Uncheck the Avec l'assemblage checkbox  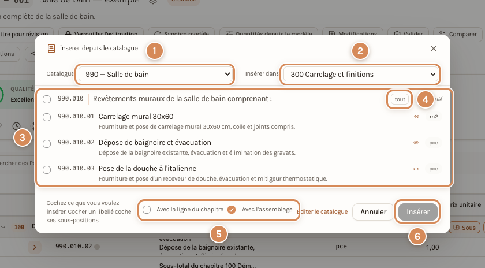tap(232, 210)
